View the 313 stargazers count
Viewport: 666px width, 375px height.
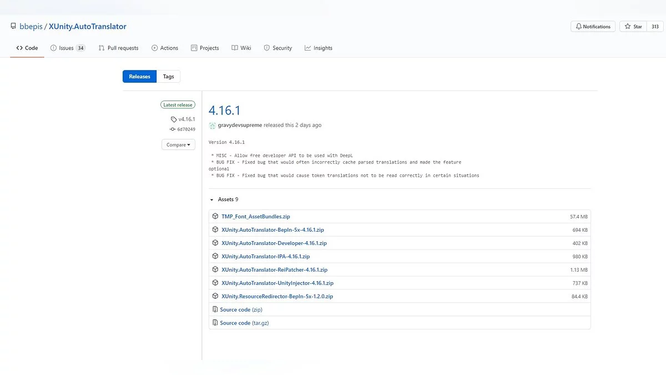655,27
